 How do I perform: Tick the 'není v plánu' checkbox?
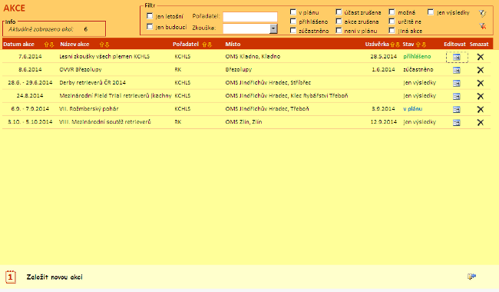pyautogui.click(x=339, y=30)
